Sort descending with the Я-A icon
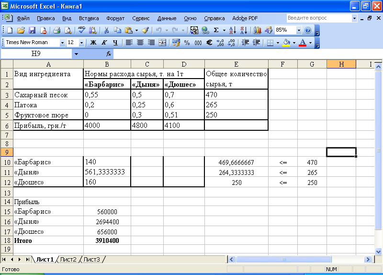383x275 pixels. click(x=244, y=30)
